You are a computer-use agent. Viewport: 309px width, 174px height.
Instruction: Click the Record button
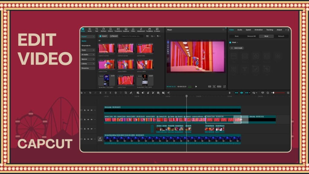coord(114,36)
